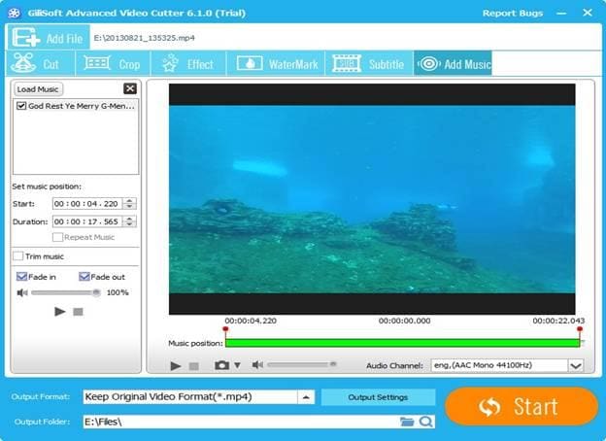Viewport: 606px width, 441px height.
Task: Click the file path E:\20130821_135325.mp4
Action: (x=144, y=38)
